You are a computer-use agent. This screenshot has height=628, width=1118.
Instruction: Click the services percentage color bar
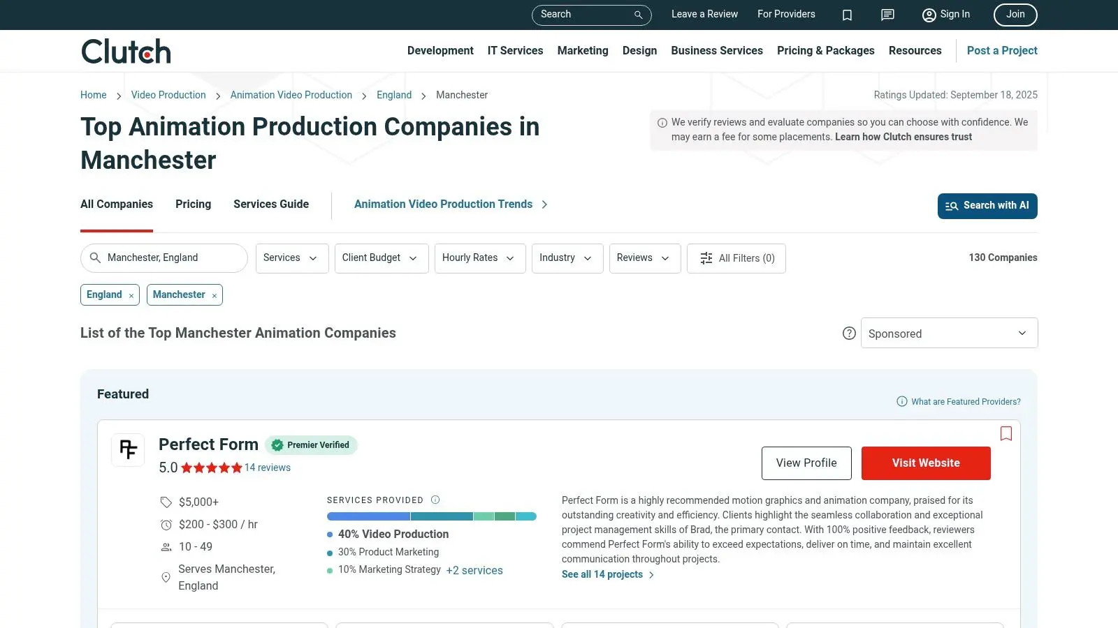(x=431, y=516)
